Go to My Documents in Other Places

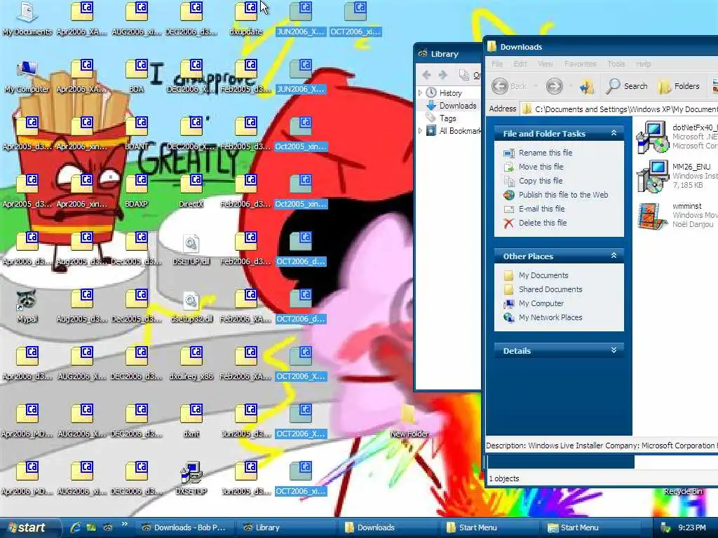[x=543, y=275]
